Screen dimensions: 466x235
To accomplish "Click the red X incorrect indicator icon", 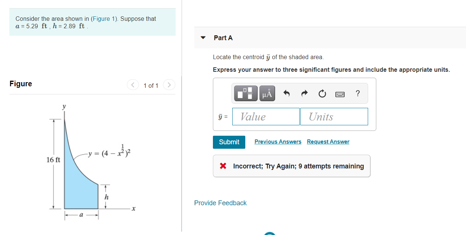I will coord(223,166).
